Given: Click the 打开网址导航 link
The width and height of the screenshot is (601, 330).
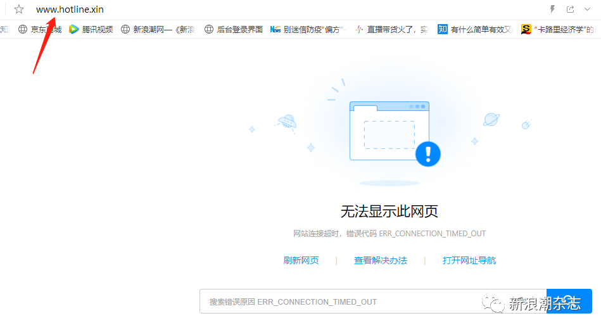Looking at the screenshot, I should pyautogui.click(x=469, y=260).
